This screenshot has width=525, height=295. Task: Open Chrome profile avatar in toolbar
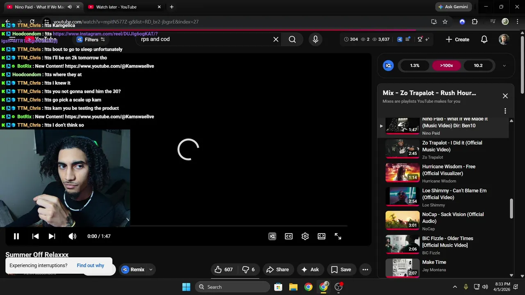[505, 22]
